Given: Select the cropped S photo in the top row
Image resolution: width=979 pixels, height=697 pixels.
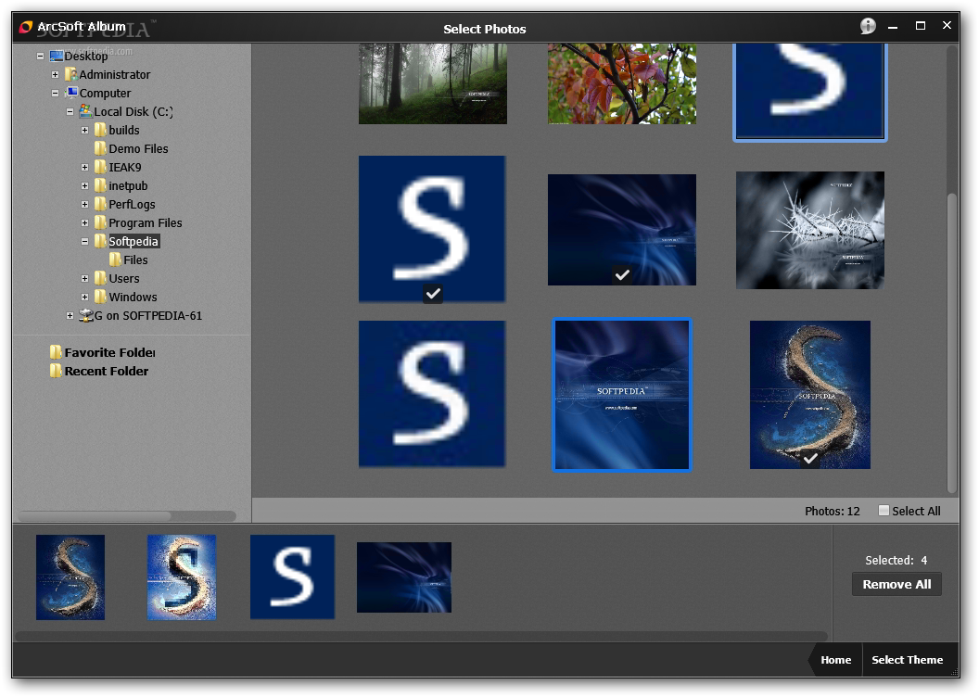Looking at the screenshot, I should tap(809, 91).
